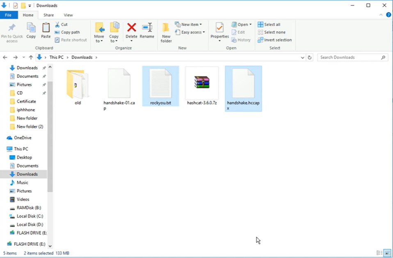This screenshot has width=393, height=258.
Task: Switch to large icons view
Action: [x=387, y=253]
